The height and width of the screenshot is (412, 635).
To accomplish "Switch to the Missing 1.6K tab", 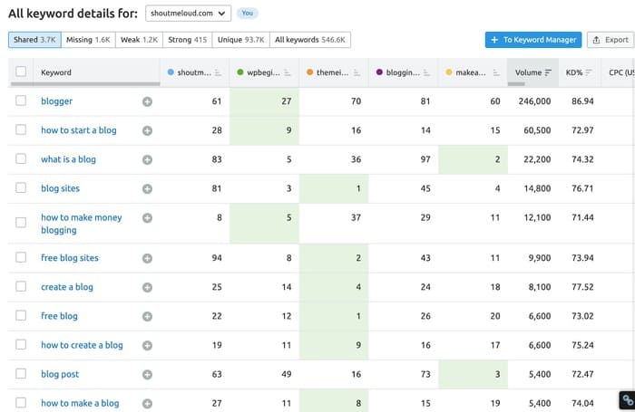I will [88, 40].
